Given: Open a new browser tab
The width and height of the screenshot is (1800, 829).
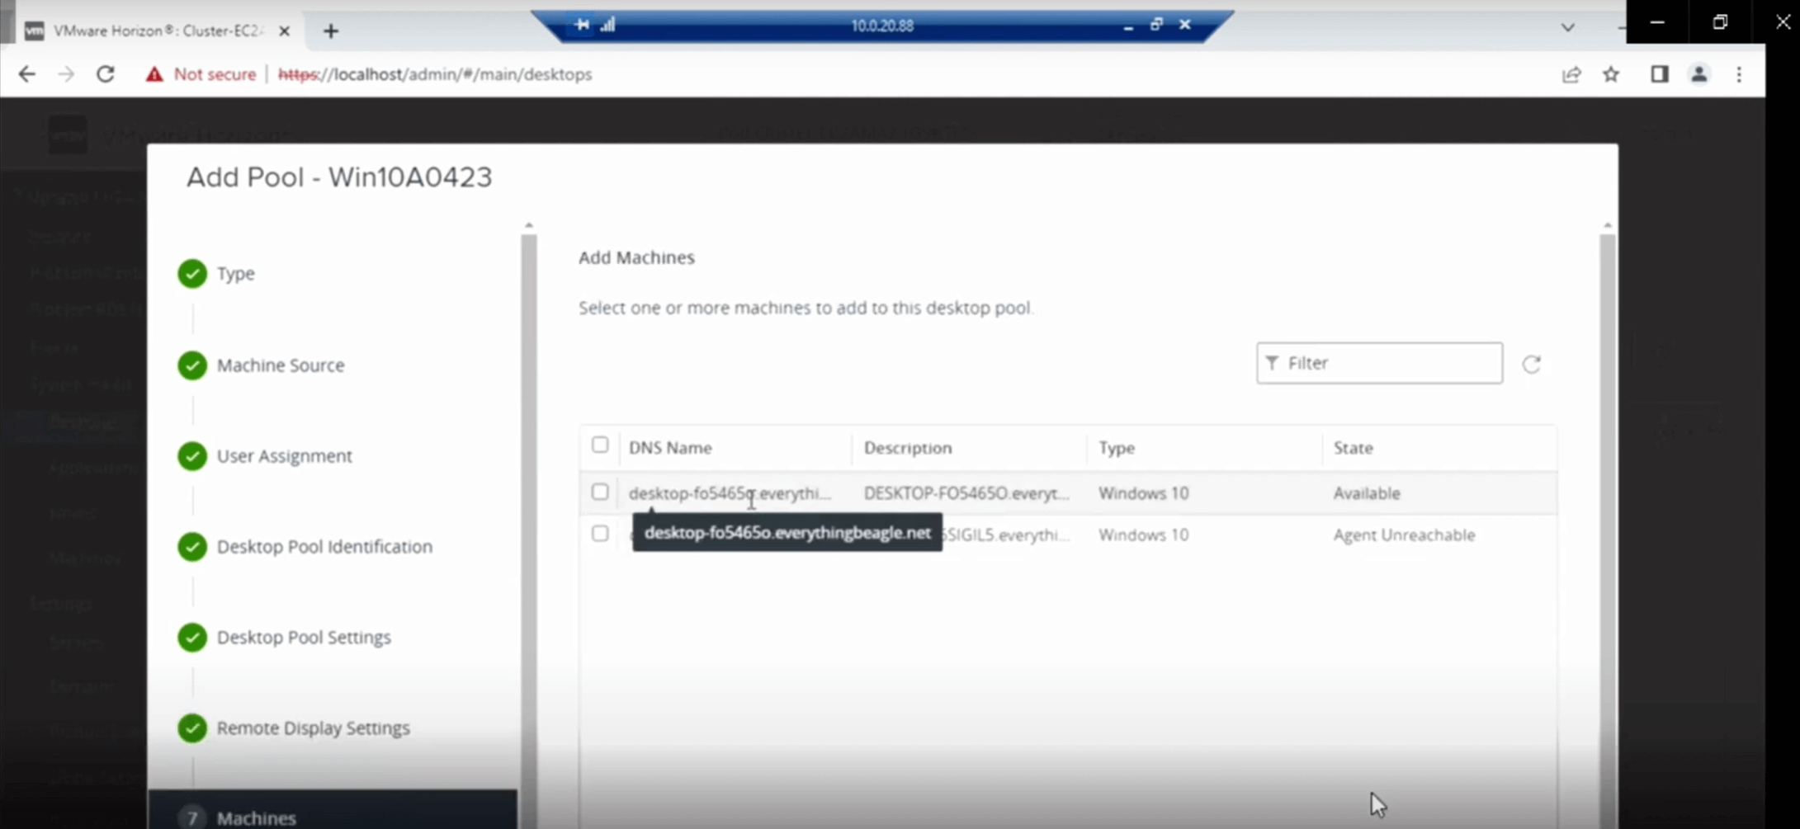Looking at the screenshot, I should (330, 31).
